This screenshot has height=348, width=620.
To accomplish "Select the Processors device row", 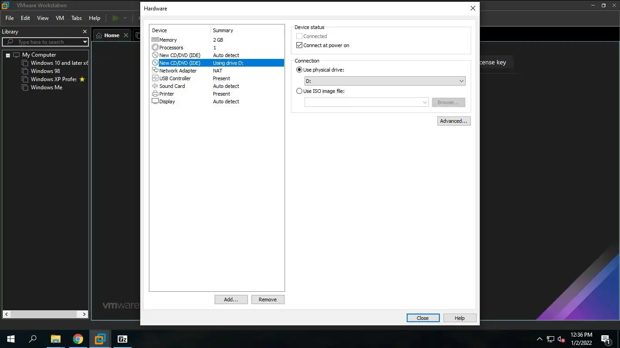I will click(x=217, y=48).
